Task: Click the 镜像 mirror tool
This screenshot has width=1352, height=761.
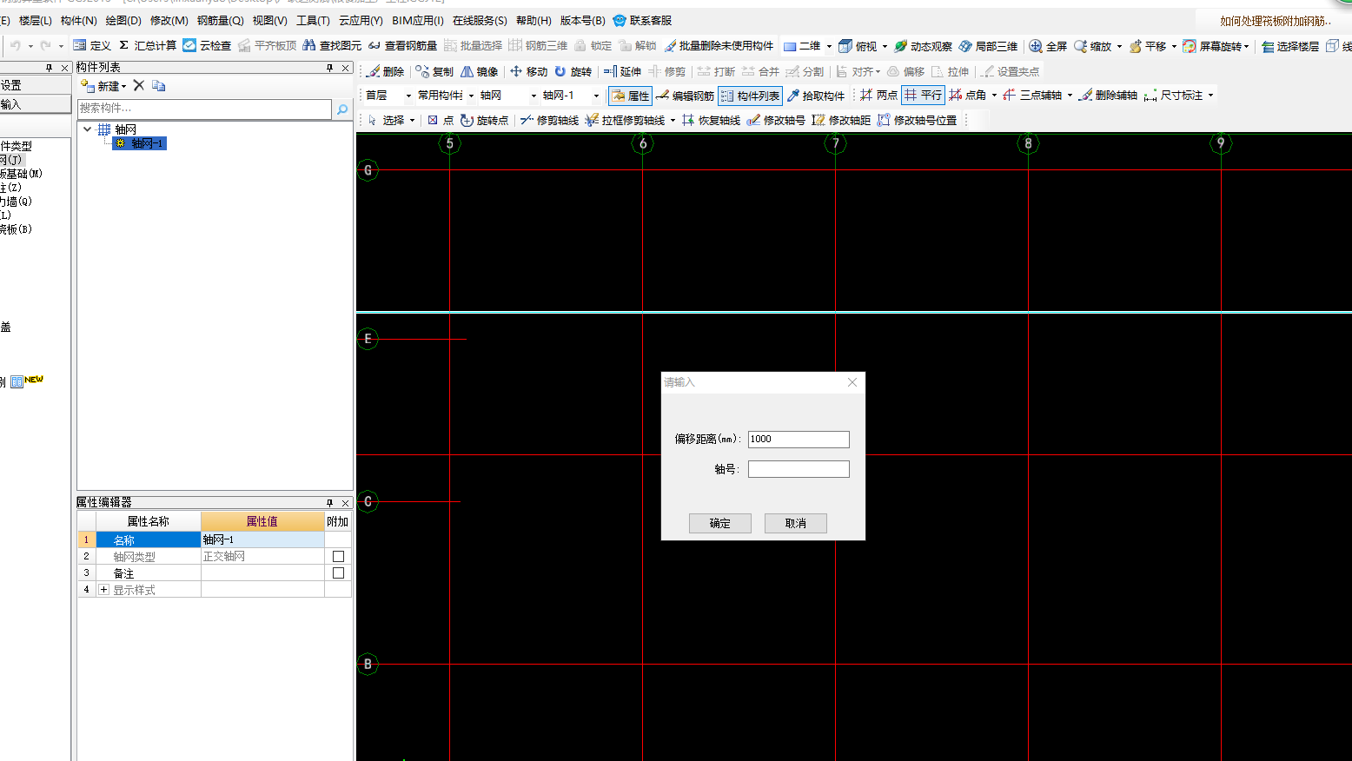Action: click(479, 71)
